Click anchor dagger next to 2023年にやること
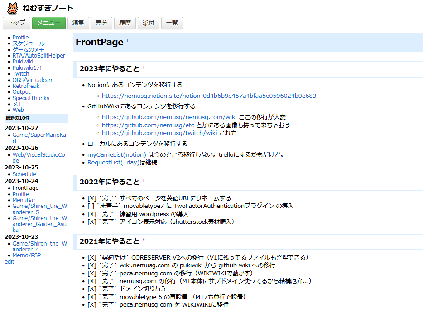 (x=144, y=67)
